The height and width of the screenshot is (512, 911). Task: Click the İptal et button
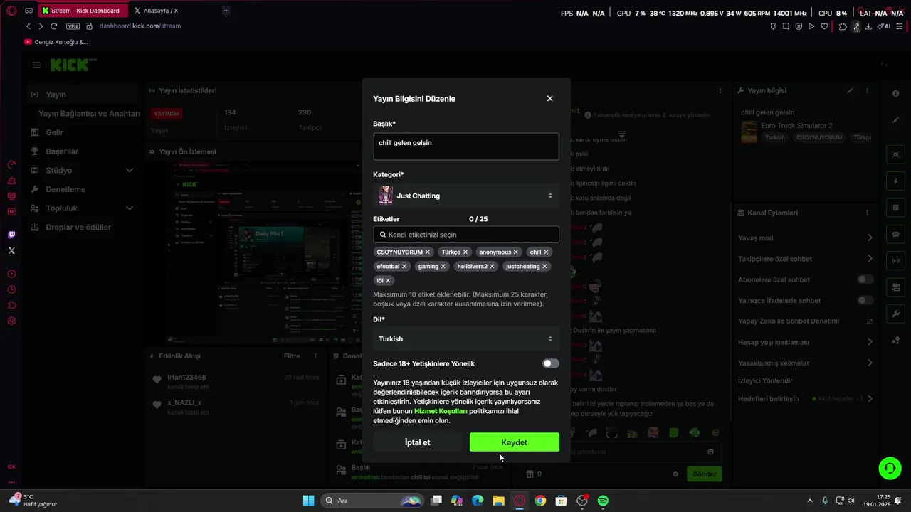pyautogui.click(x=417, y=442)
